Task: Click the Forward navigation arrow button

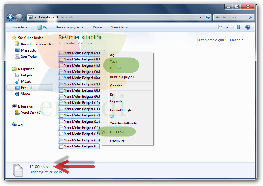Action: [19, 17]
